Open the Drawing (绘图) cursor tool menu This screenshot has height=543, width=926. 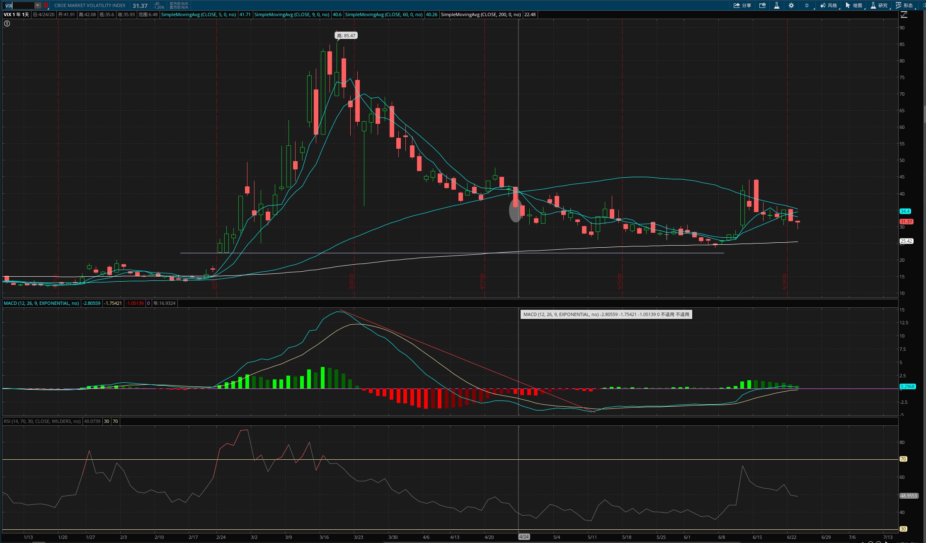[854, 5]
